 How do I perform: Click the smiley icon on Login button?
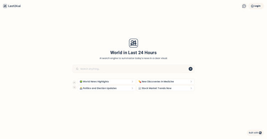click(252, 6)
